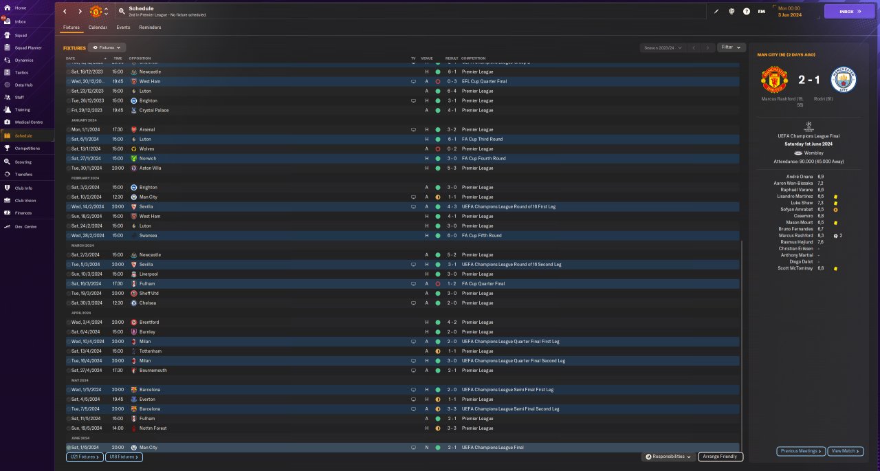The image size is (880, 471).
Task: Click the back navigation arrow
Action: (x=65, y=12)
